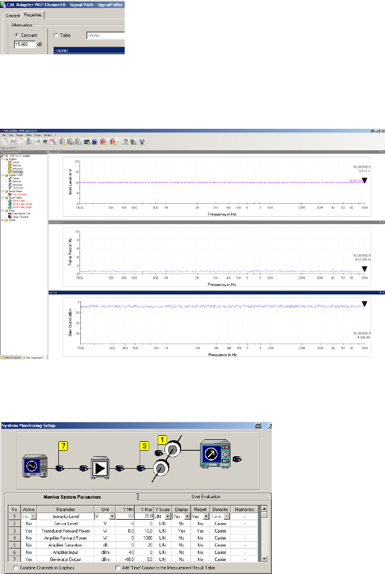Select EMS Standard in the tree
This screenshot has height=574, width=385.
pyautogui.click(x=19, y=194)
